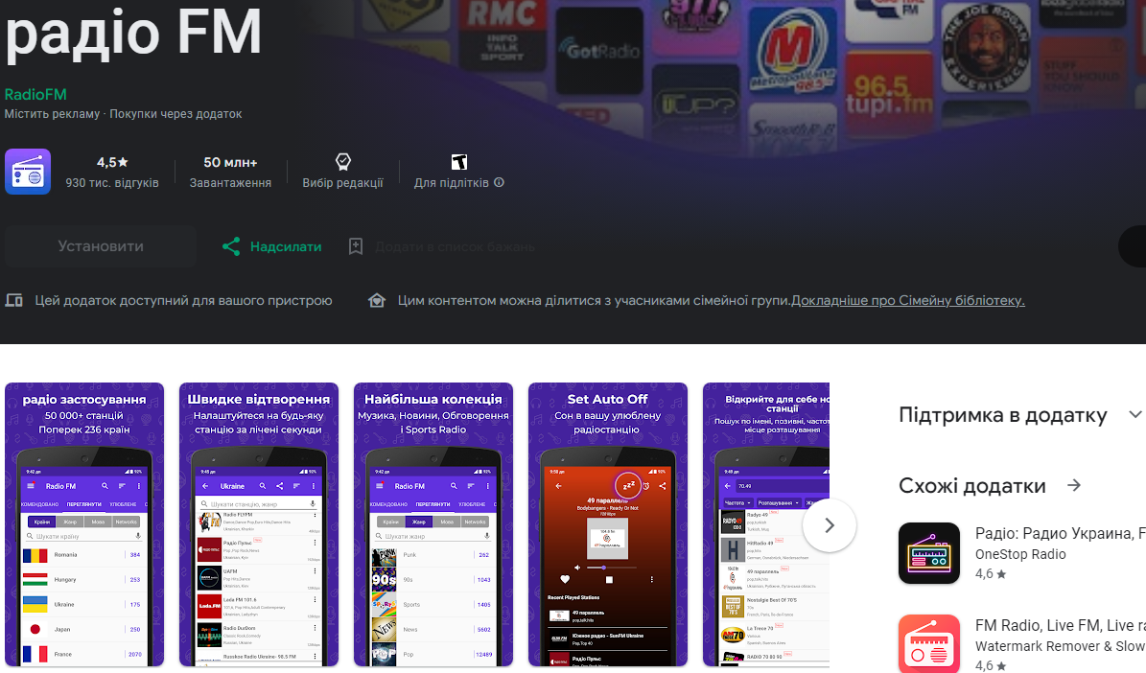This screenshot has width=1146, height=673.
Task: Click the FM Radio Live FM app icon
Action: pos(928,643)
